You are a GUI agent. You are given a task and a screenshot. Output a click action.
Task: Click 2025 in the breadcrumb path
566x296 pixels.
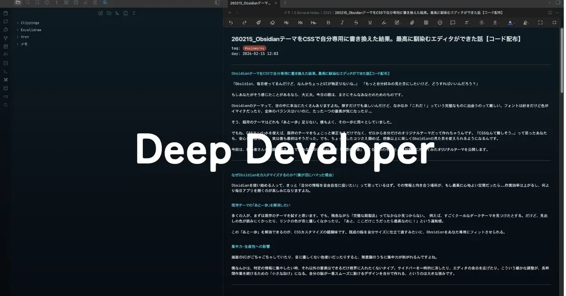point(326,13)
